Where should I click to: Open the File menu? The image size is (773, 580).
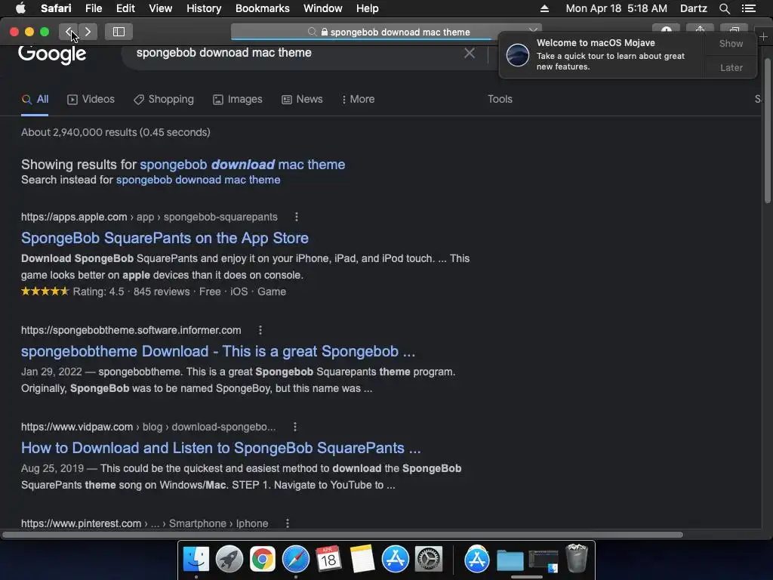tap(93, 8)
